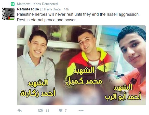Open Refaatesque's profile avatar
149x115 pixels.
coord(8,14)
